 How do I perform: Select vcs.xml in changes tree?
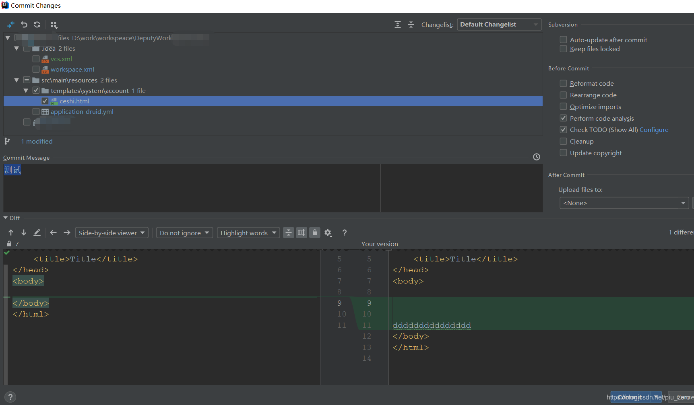coord(61,59)
